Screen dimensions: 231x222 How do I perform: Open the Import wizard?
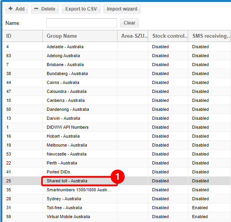122,9
